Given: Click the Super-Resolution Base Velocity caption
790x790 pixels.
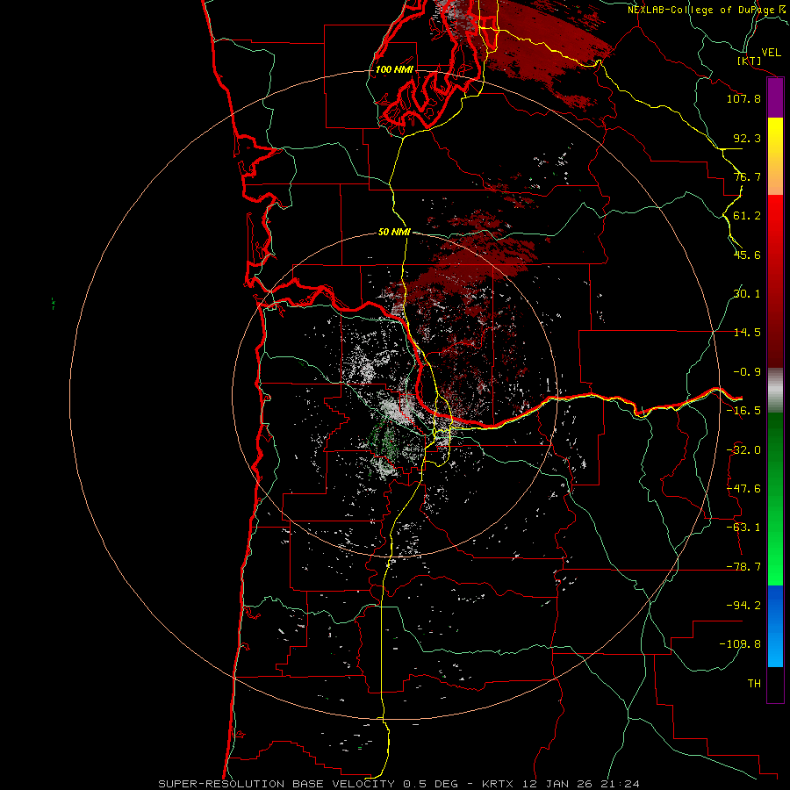Looking at the screenshot, I should click(x=399, y=784).
